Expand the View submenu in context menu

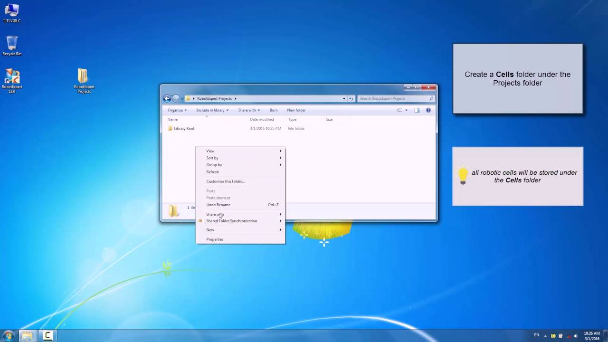[x=240, y=151]
